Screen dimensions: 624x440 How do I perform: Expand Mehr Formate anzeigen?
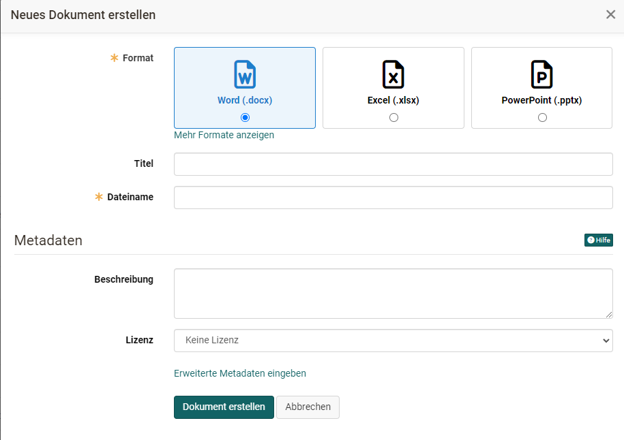click(x=224, y=135)
